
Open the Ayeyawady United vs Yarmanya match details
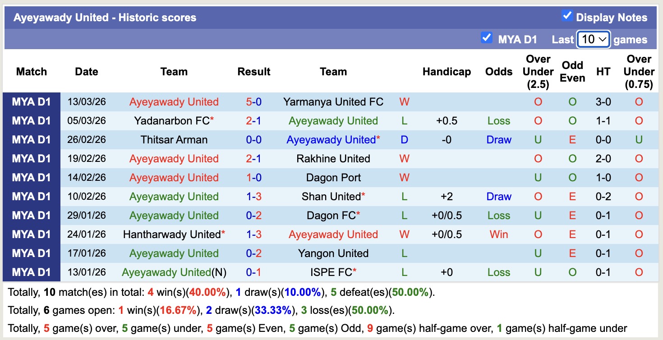tap(174, 102)
